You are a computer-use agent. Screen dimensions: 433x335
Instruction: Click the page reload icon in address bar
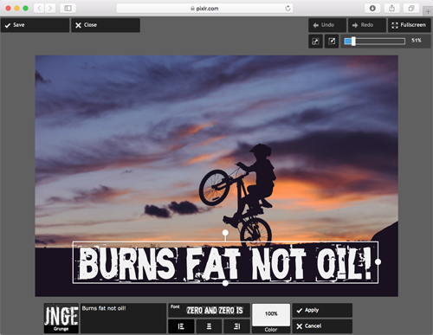coord(288,9)
